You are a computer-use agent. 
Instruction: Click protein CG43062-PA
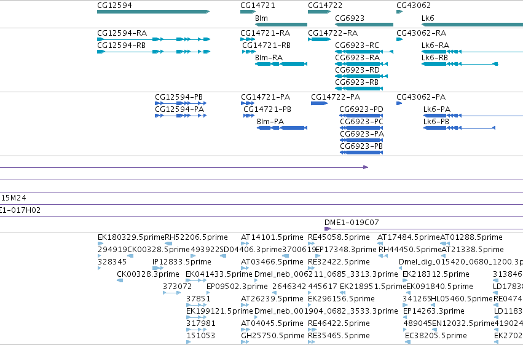point(399,103)
